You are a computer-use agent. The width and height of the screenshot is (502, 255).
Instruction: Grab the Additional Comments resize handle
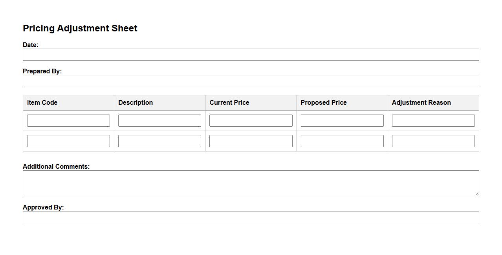click(477, 194)
